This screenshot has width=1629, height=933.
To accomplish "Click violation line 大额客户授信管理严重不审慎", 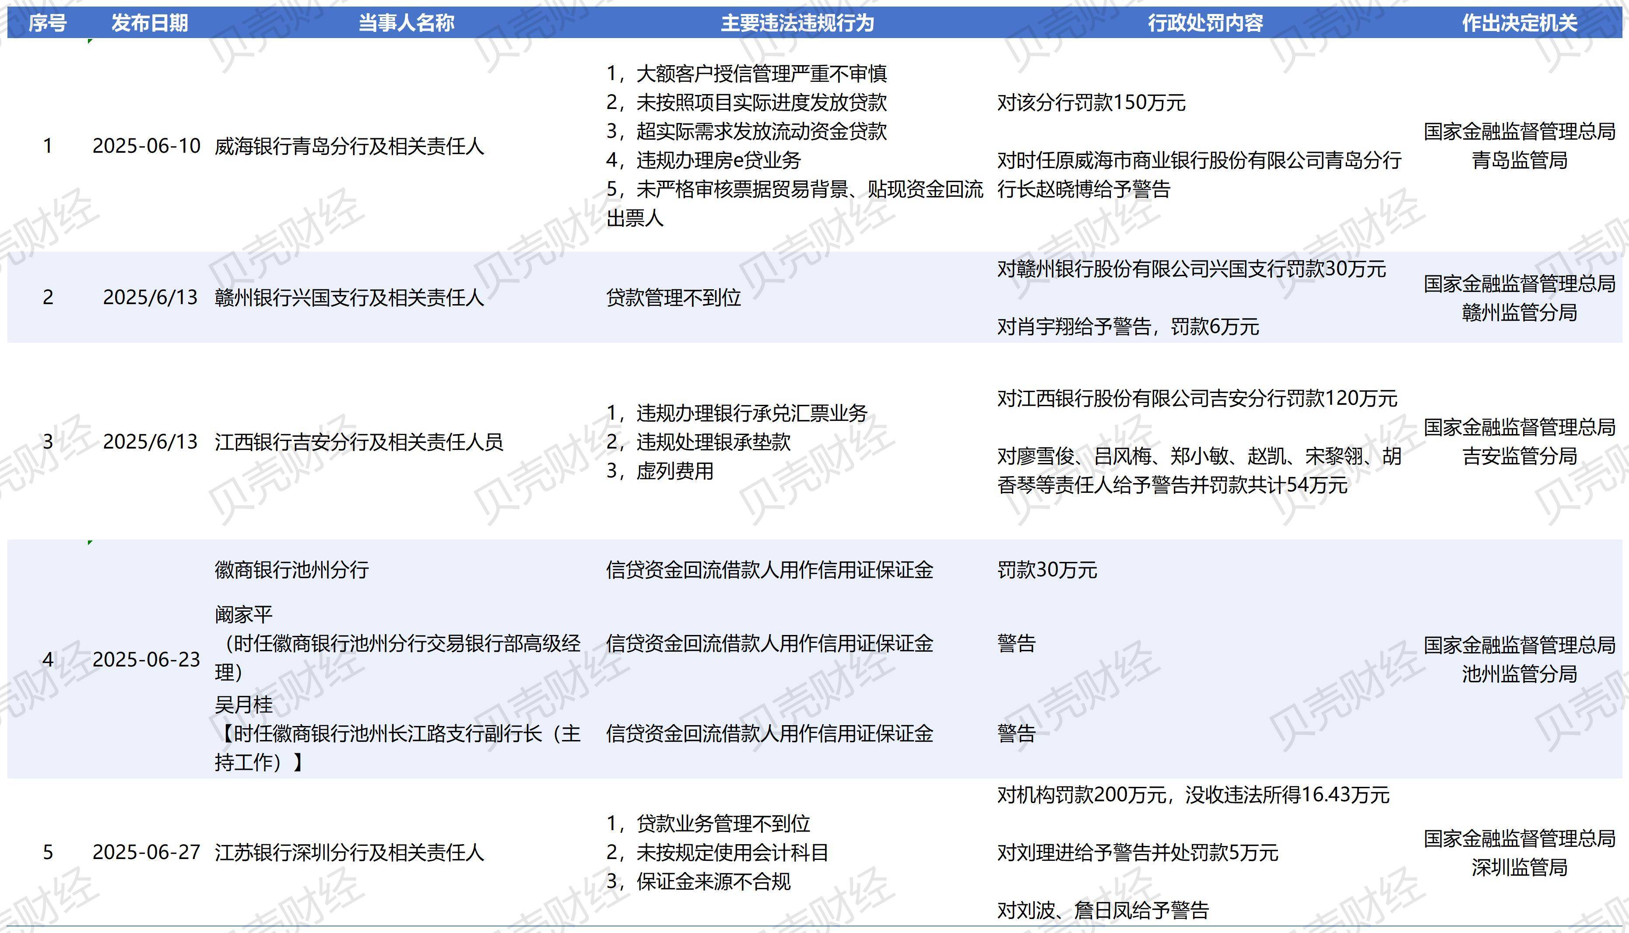I will pyautogui.click(x=747, y=74).
